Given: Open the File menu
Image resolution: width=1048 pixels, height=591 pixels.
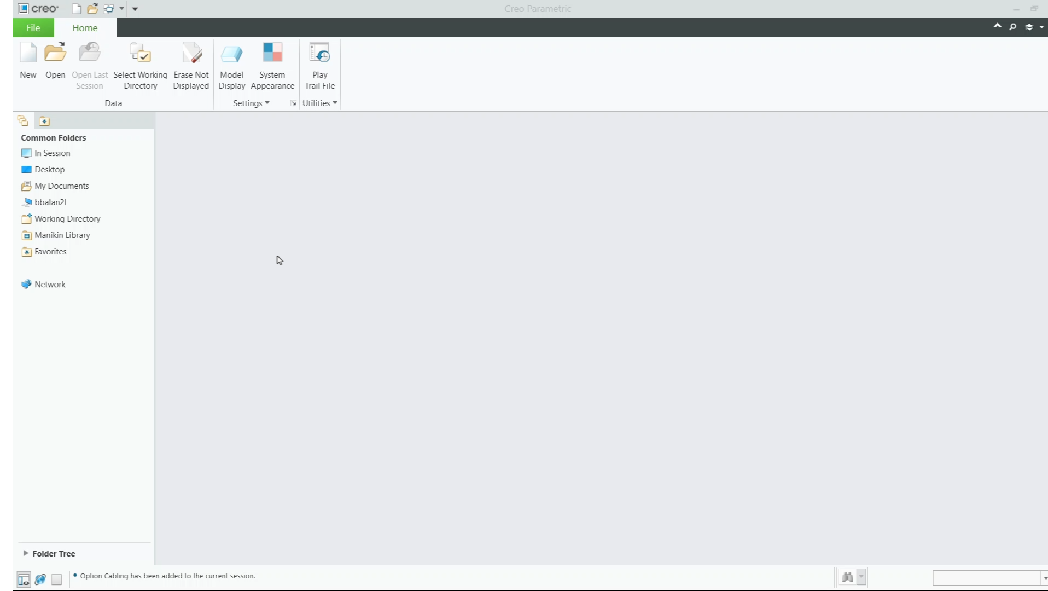Looking at the screenshot, I should (x=33, y=27).
